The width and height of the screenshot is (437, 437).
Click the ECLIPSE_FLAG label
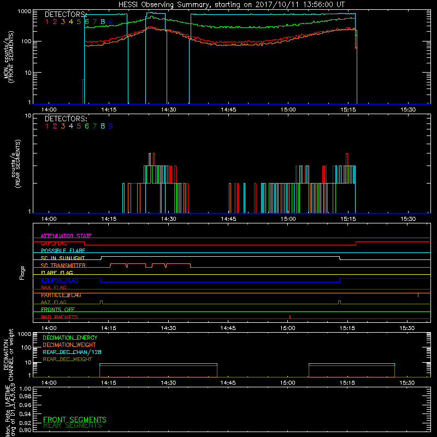click(60, 280)
